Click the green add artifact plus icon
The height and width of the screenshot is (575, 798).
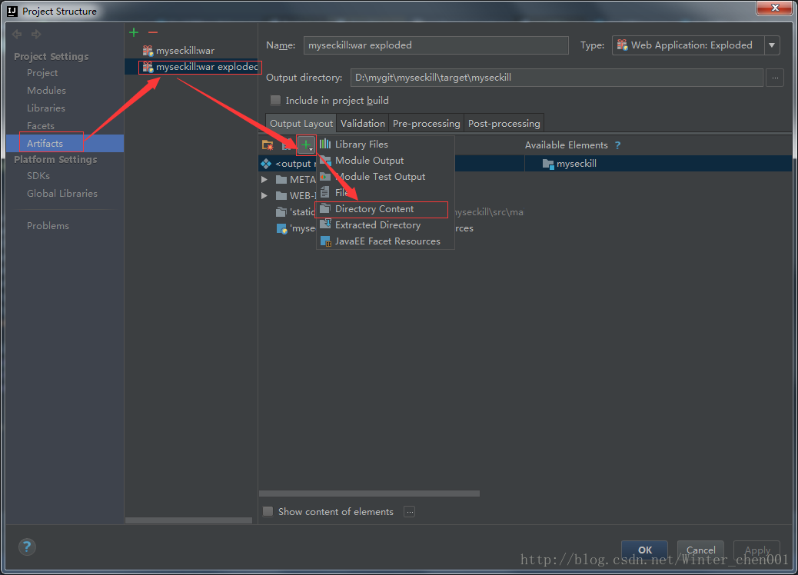134,32
